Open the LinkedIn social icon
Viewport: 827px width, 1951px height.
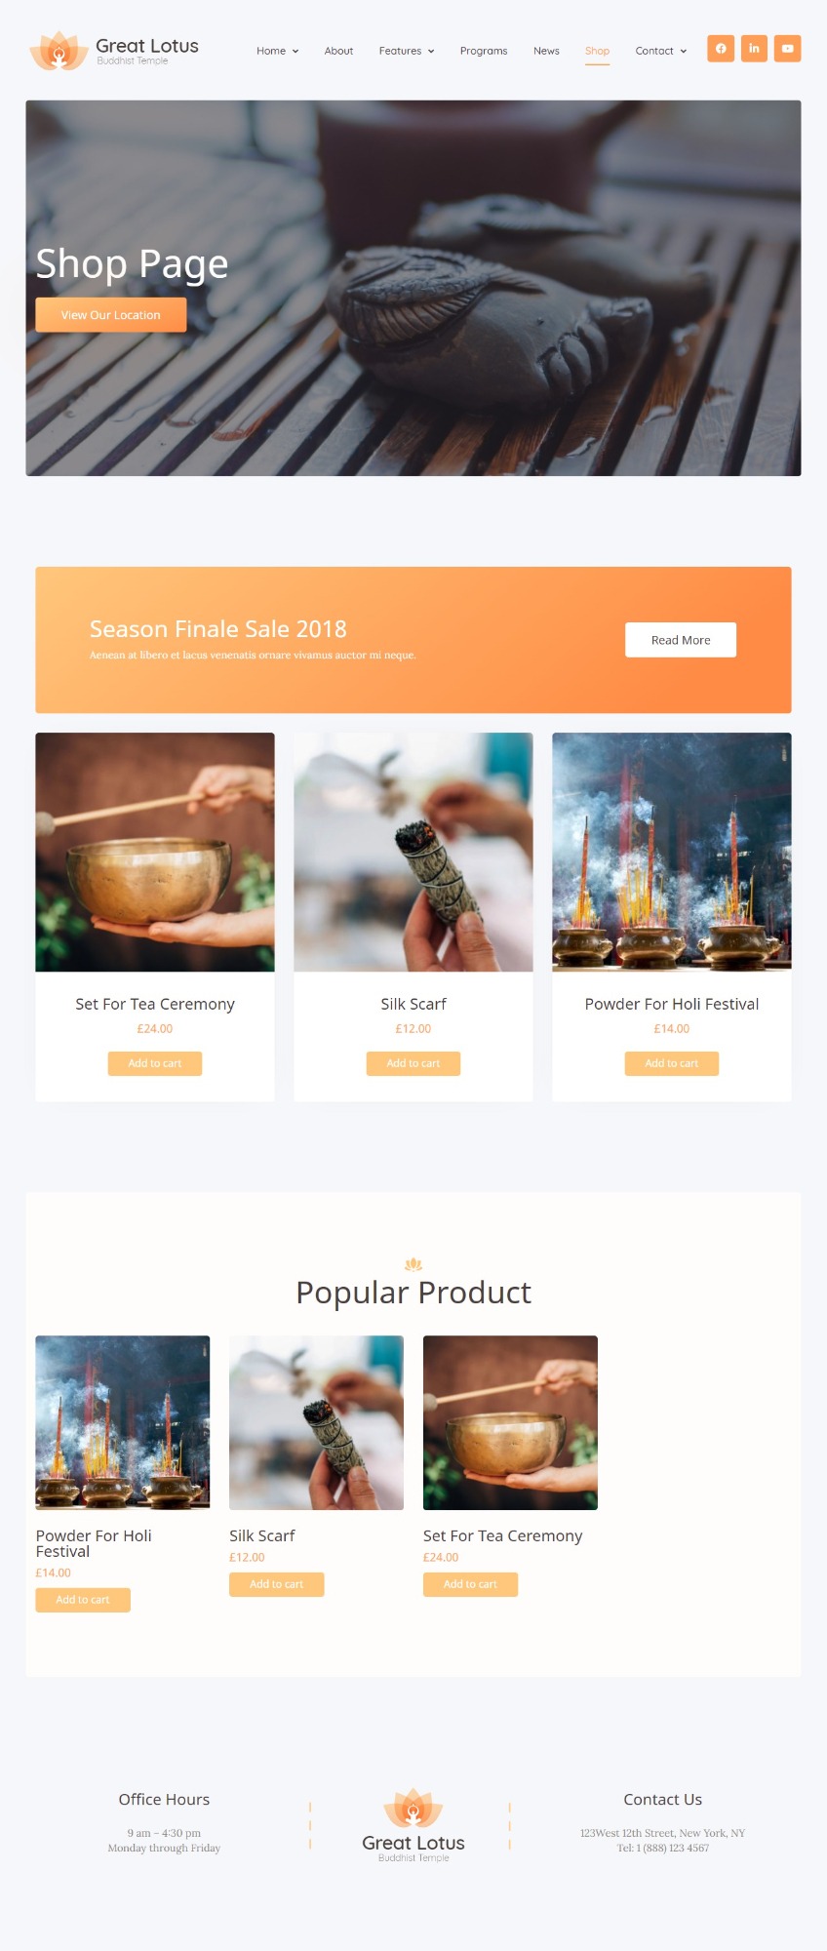754,49
